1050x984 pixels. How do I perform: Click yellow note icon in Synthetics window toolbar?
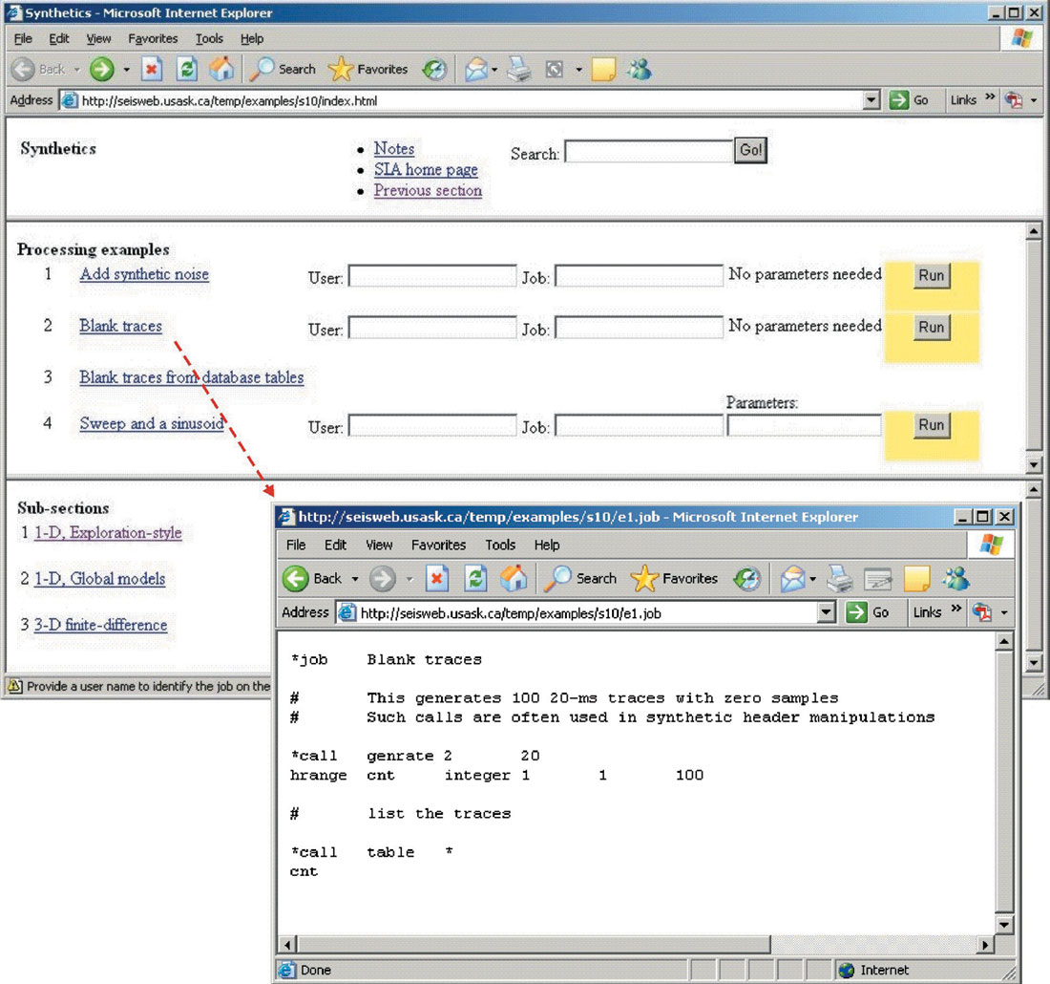tap(603, 69)
